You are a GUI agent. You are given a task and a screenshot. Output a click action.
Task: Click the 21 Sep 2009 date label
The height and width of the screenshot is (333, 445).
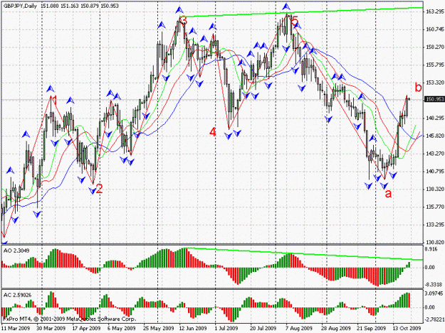pyautogui.click(x=372, y=328)
